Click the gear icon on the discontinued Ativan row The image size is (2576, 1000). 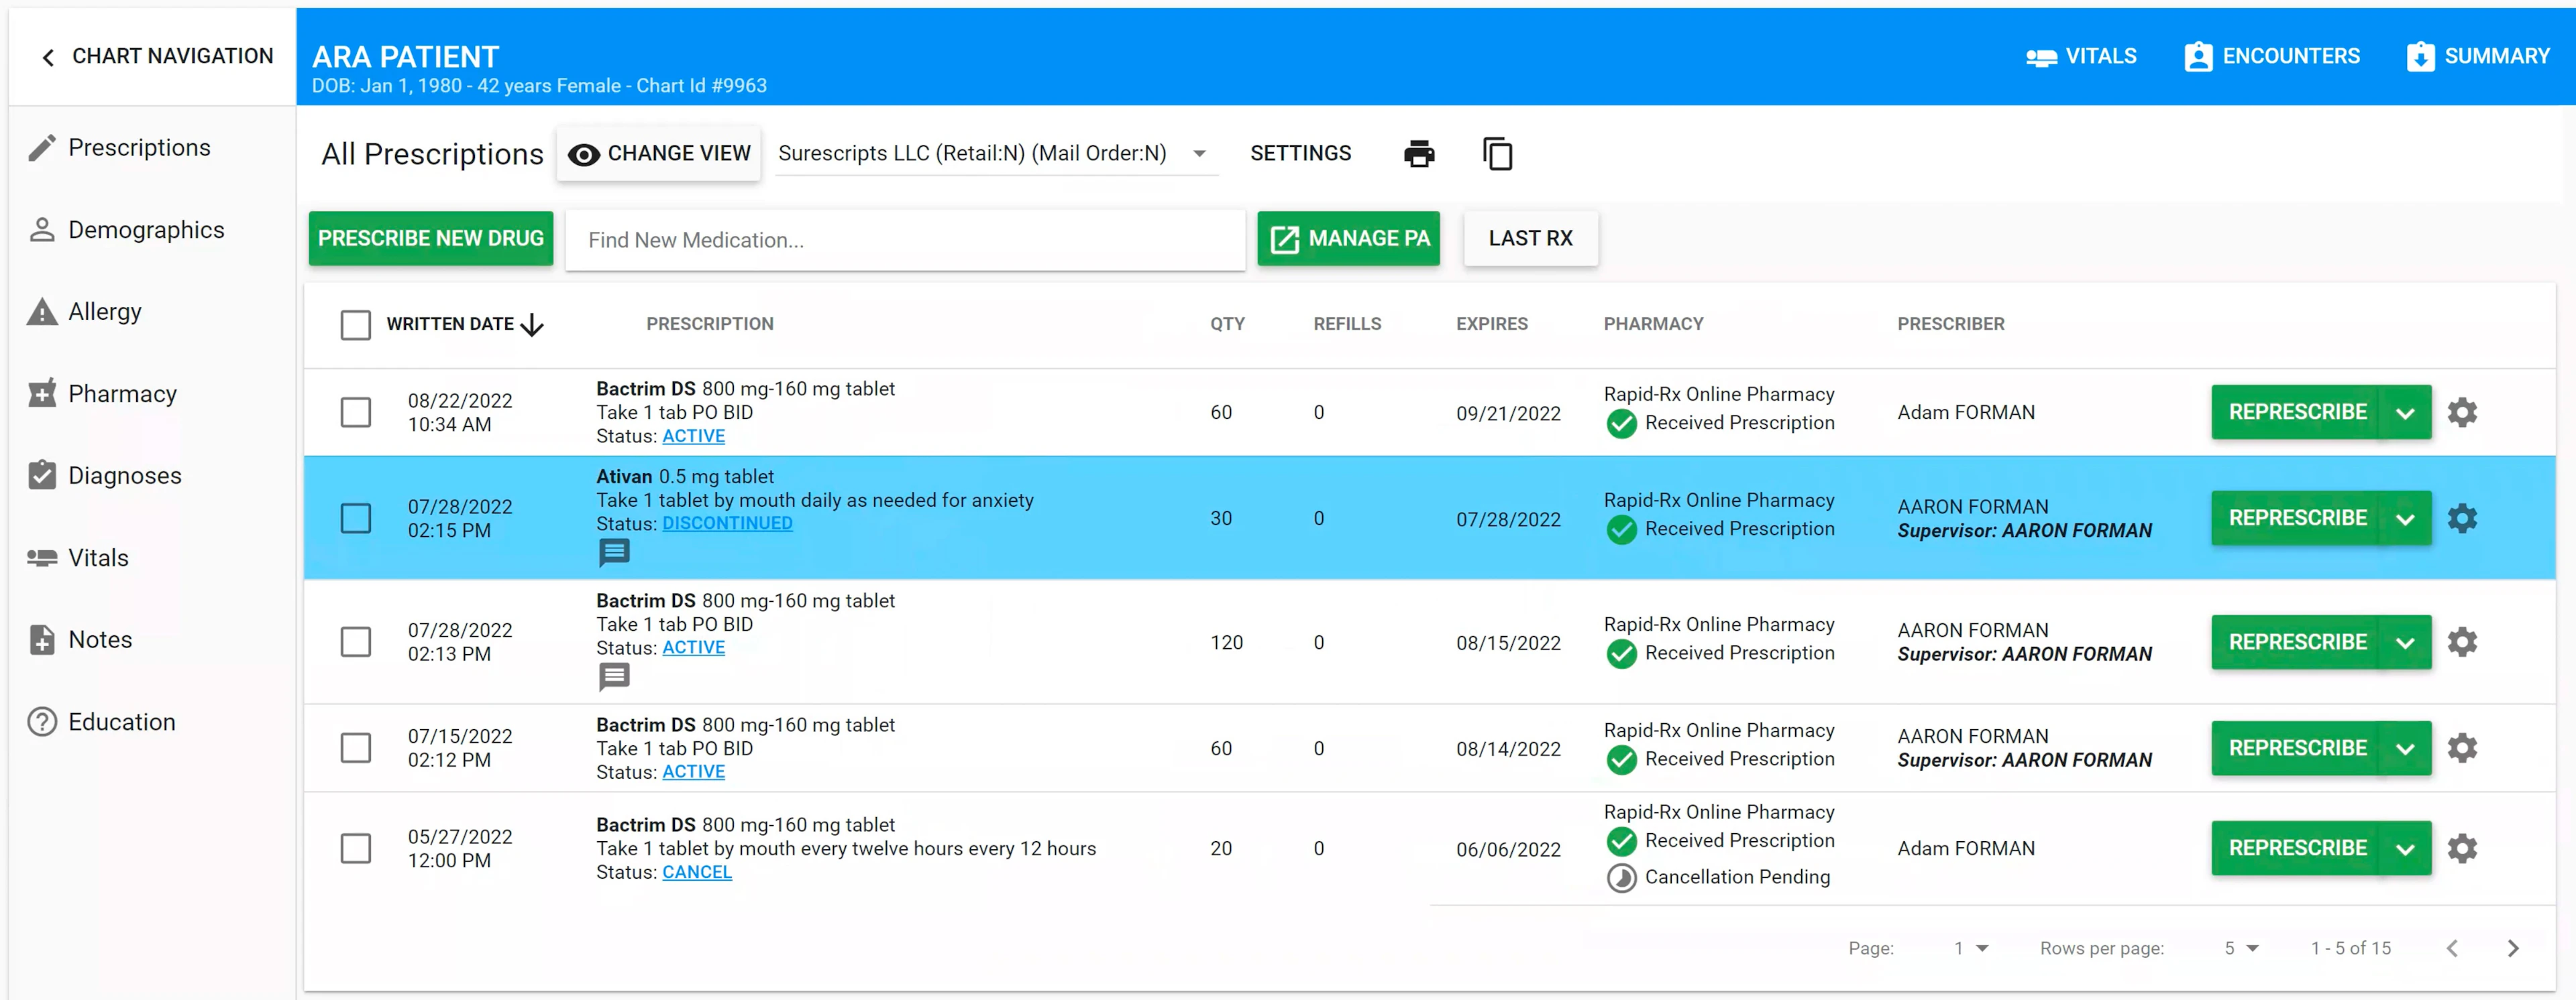(x=2463, y=517)
